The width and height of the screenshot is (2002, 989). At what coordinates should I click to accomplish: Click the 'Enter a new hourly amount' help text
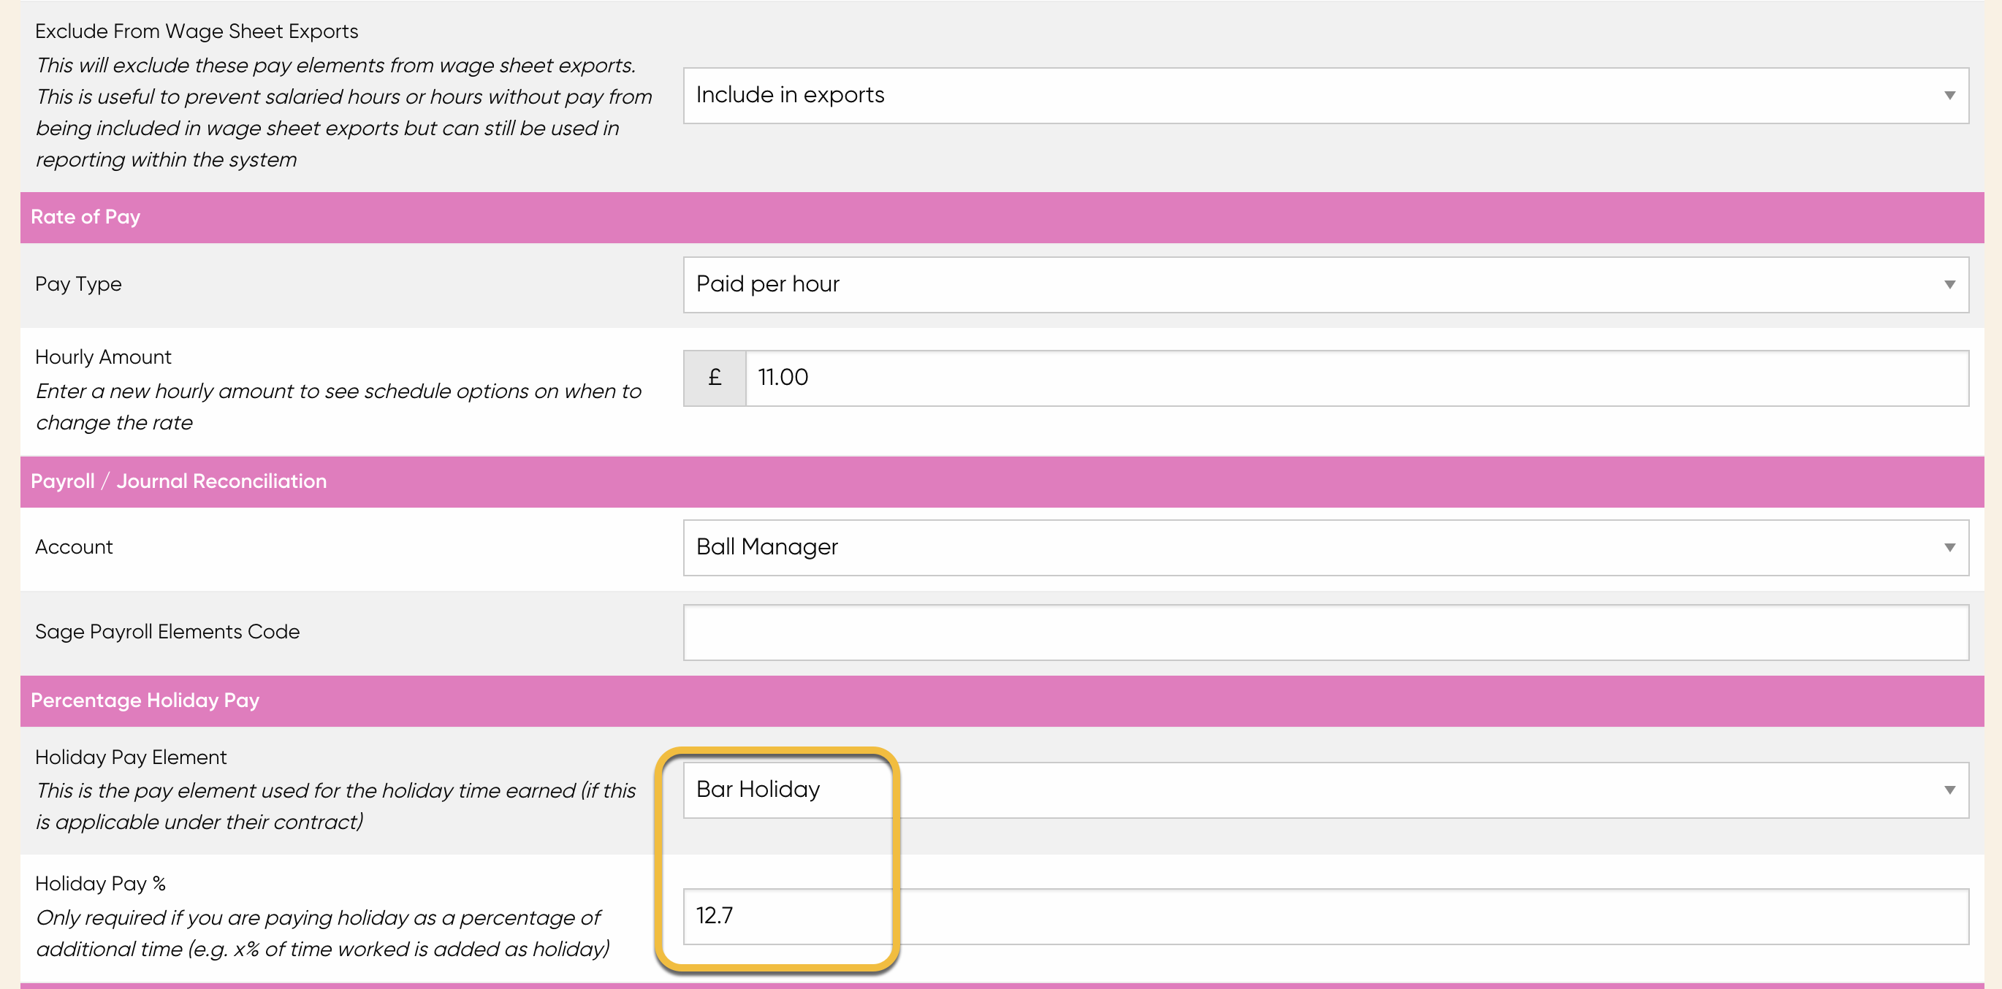(x=338, y=407)
